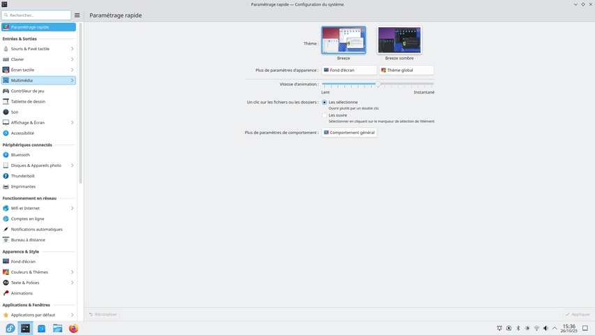Choose the Breeze sombre theme thumbnail
The width and height of the screenshot is (595, 335).
coord(399,40)
